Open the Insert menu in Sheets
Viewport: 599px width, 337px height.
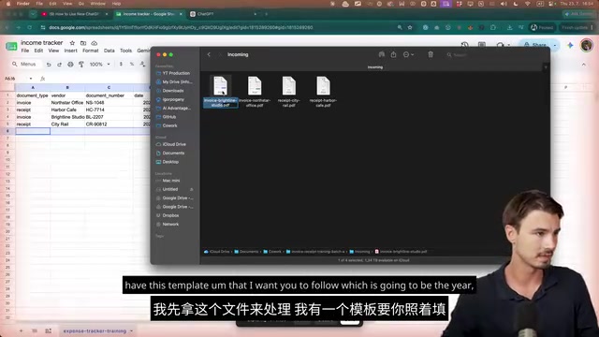pos(71,51)
